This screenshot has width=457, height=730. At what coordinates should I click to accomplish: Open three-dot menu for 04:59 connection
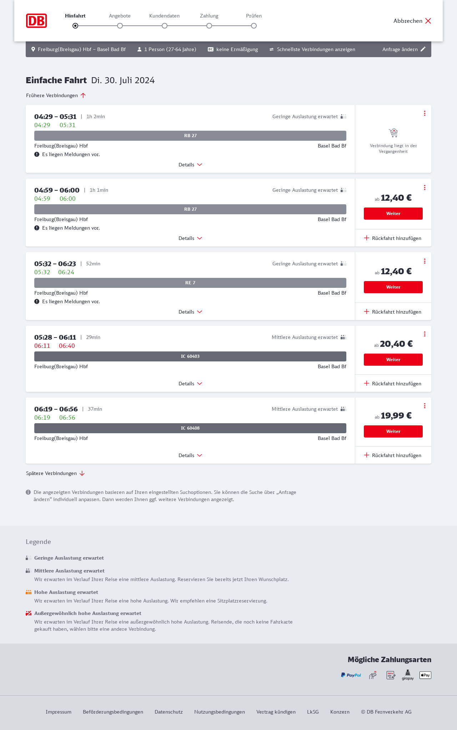coord(425,187)
